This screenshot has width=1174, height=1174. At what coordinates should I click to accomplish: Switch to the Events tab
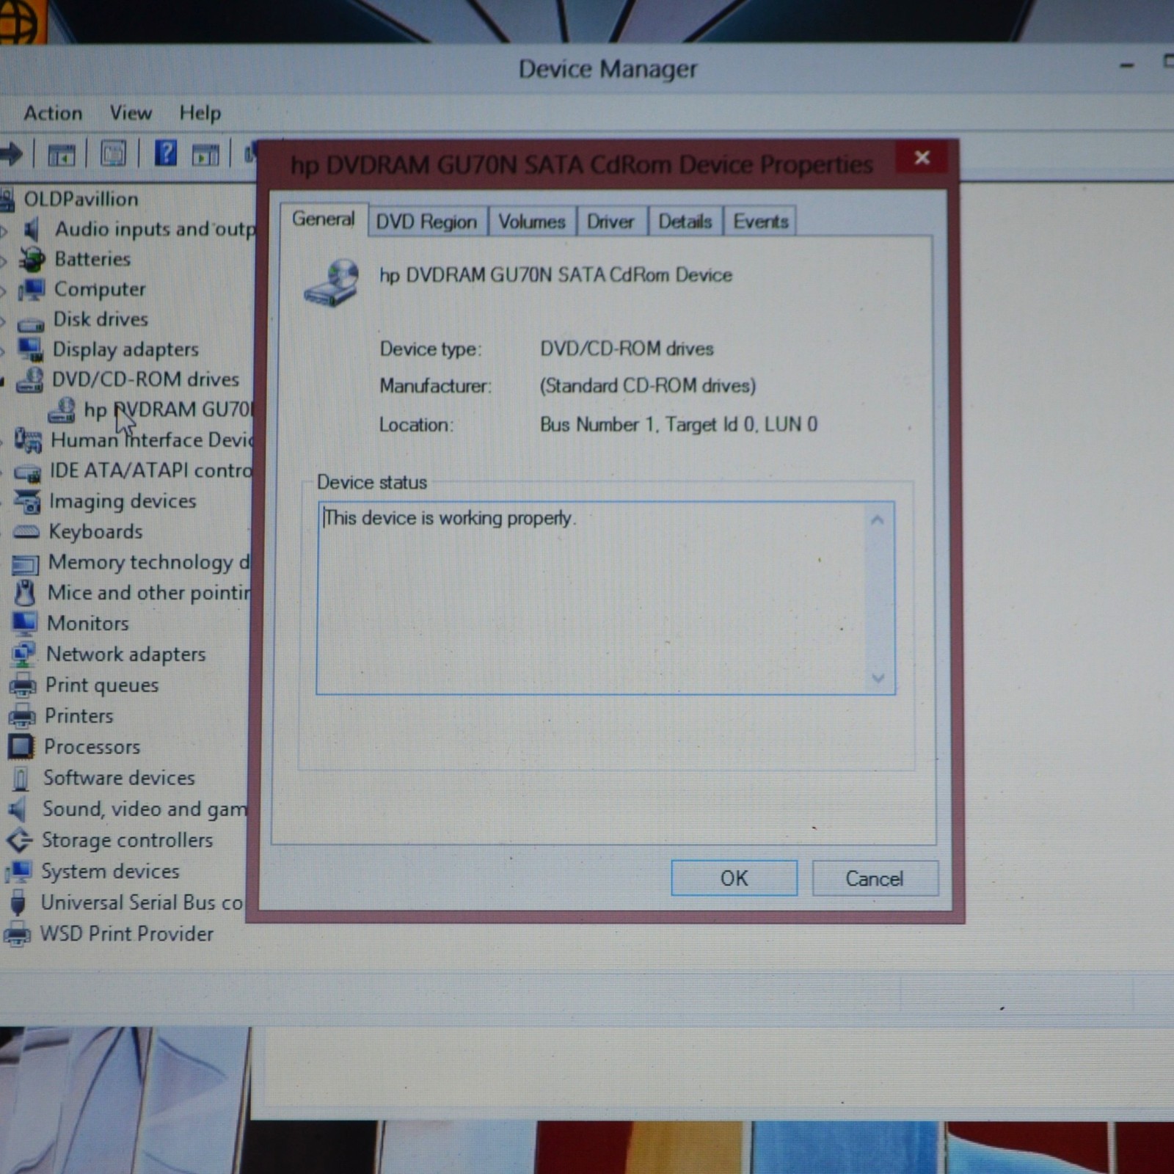(761, 222)
